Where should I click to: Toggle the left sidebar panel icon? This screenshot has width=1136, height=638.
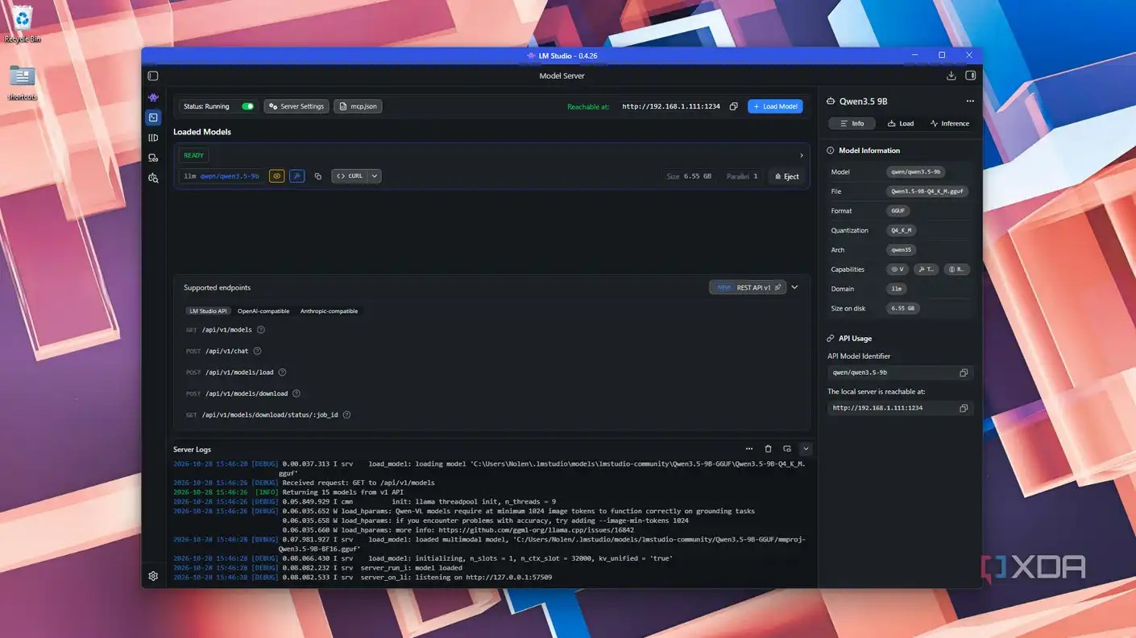[153, 76]
